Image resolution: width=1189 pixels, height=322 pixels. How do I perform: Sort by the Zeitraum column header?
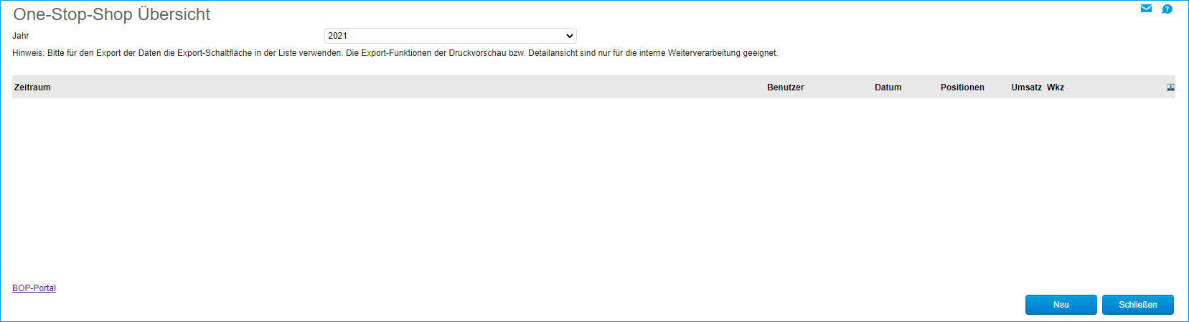point(32,87)
